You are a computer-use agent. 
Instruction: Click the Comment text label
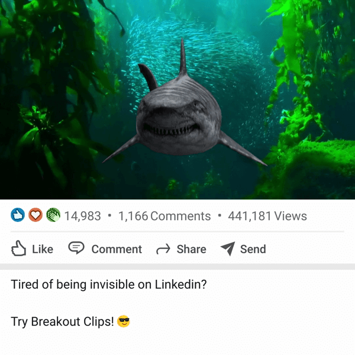click(x=117, y=249)
